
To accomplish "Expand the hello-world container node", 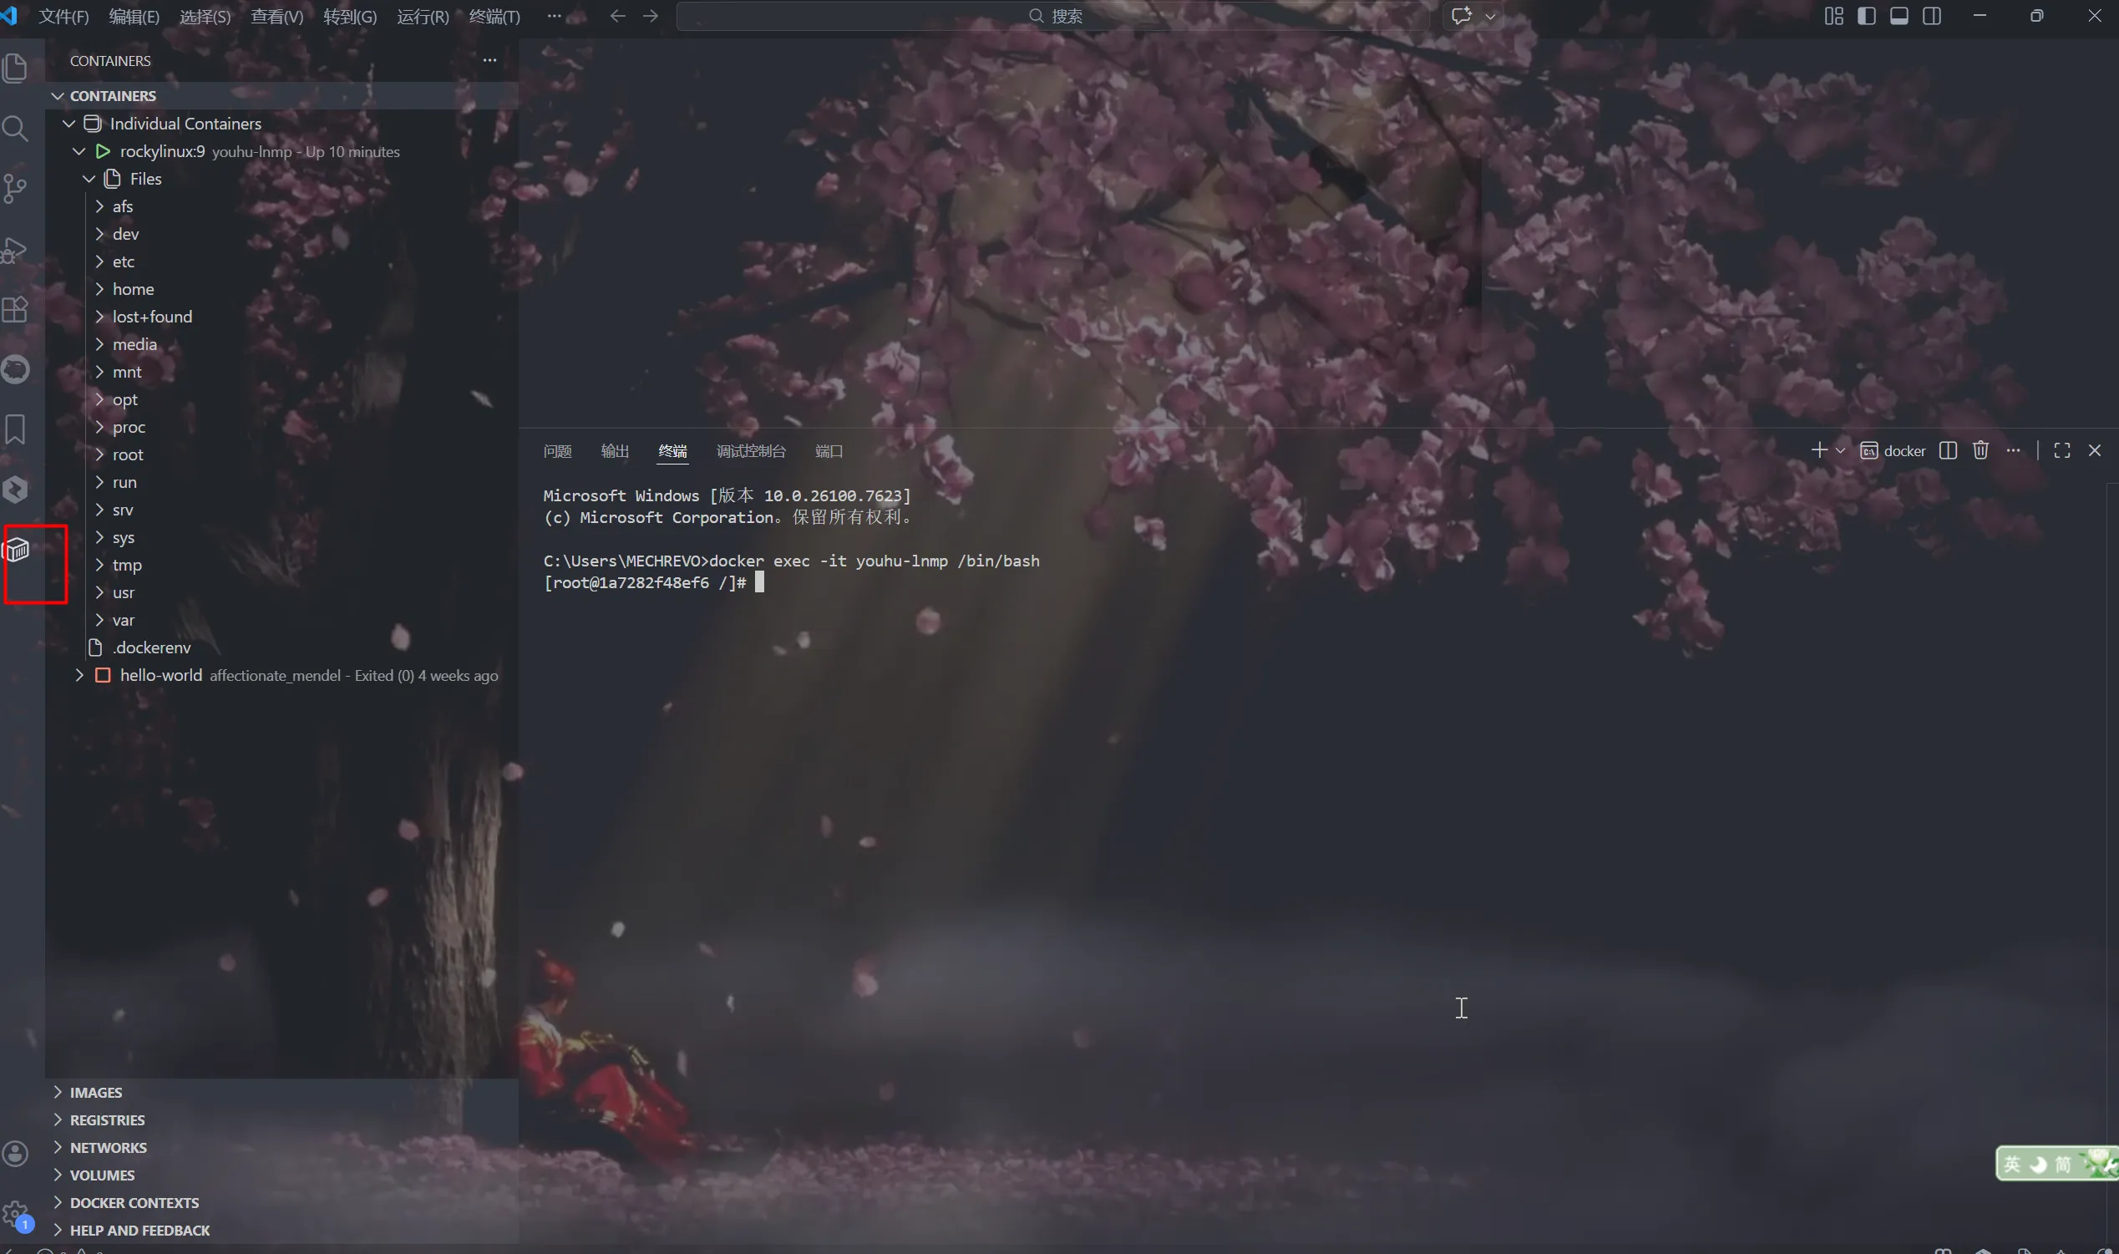I will click(79, 675).
